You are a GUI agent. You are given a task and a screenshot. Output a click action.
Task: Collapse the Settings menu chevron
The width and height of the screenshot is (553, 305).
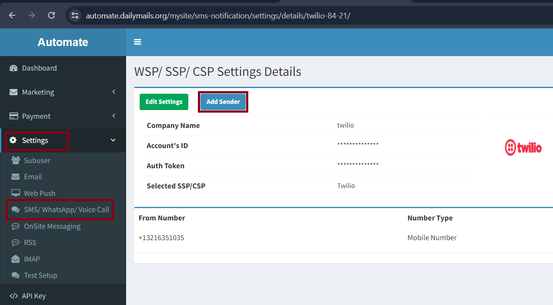click(x=113, y=140)
